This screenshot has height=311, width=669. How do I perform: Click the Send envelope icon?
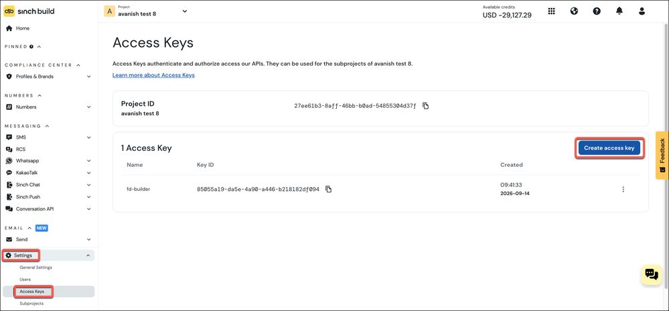[x=9, y=239]
